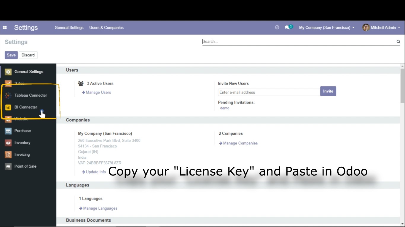Click the "Settings" page title in navbar
Screen dimensions: 405x227
26,27
